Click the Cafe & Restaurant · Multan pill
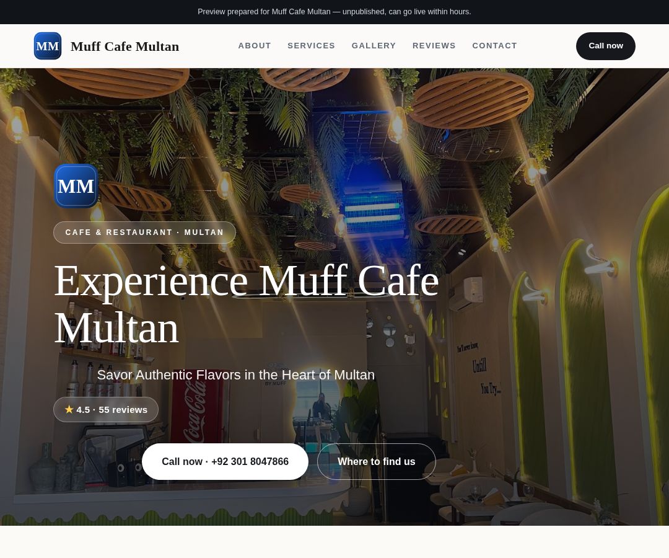Image resolution: width=669 pixels, height=558 pixels. pyautogui.click(x=144, y=232)
